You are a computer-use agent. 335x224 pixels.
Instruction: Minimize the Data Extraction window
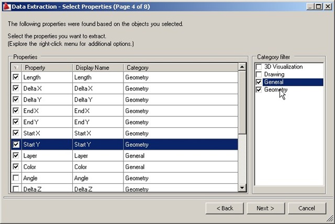310,7
